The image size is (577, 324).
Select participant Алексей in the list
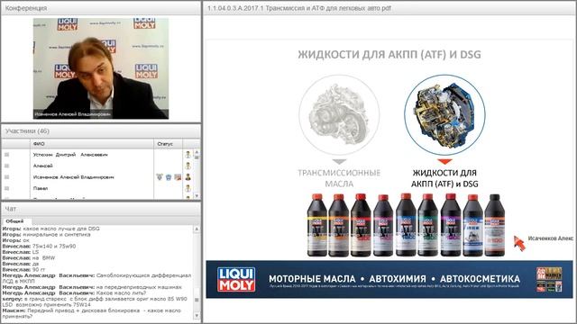pyautogui.click(x=42, y=166)
